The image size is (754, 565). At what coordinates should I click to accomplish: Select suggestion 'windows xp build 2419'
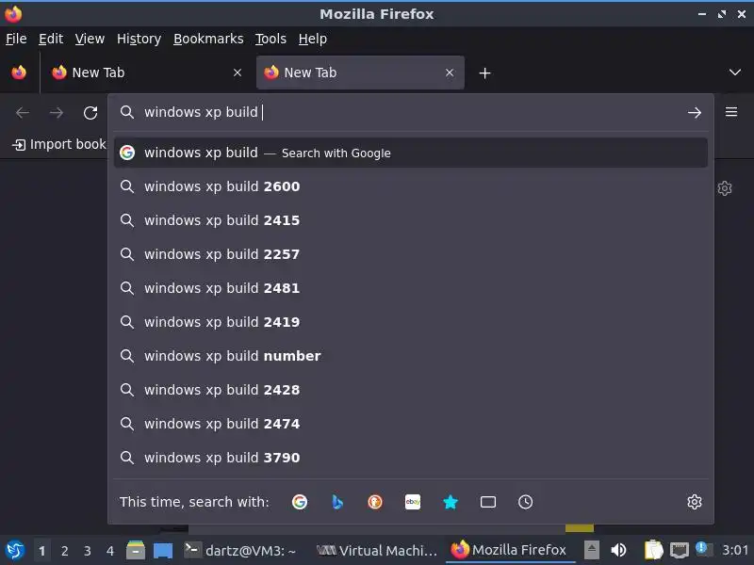[410, 322]
